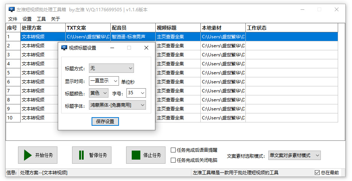The width and height of the screenshot is (352, 181).
Task: Click the 本地素材 column header
Action: click(223, 28)
